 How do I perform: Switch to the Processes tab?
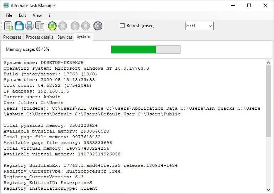[12, 37]
